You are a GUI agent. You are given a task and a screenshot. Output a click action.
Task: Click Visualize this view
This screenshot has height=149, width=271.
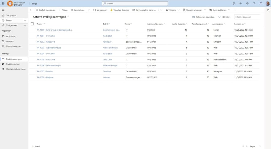click(x=120, y=10)
